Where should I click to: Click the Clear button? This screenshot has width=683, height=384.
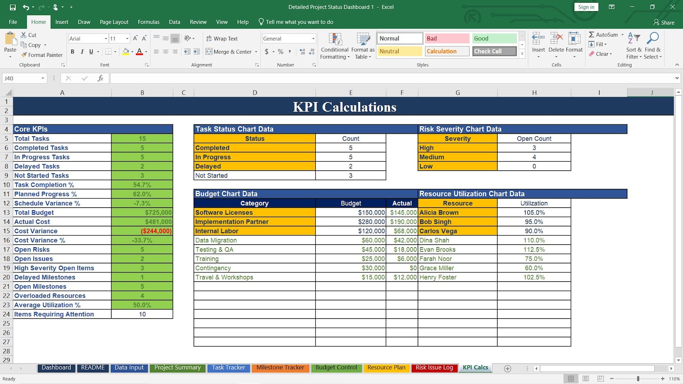click(600, 54)
